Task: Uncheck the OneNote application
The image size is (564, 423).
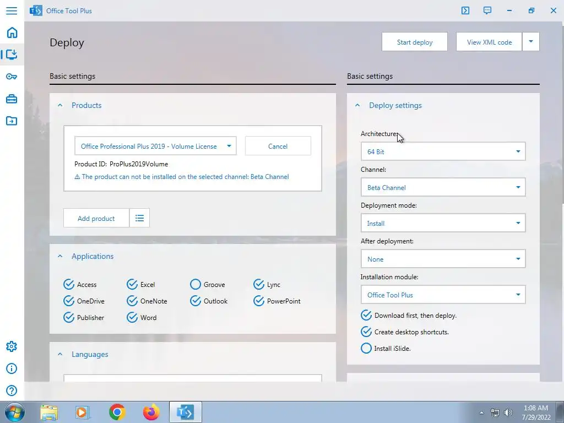Action: click(147, 301)
